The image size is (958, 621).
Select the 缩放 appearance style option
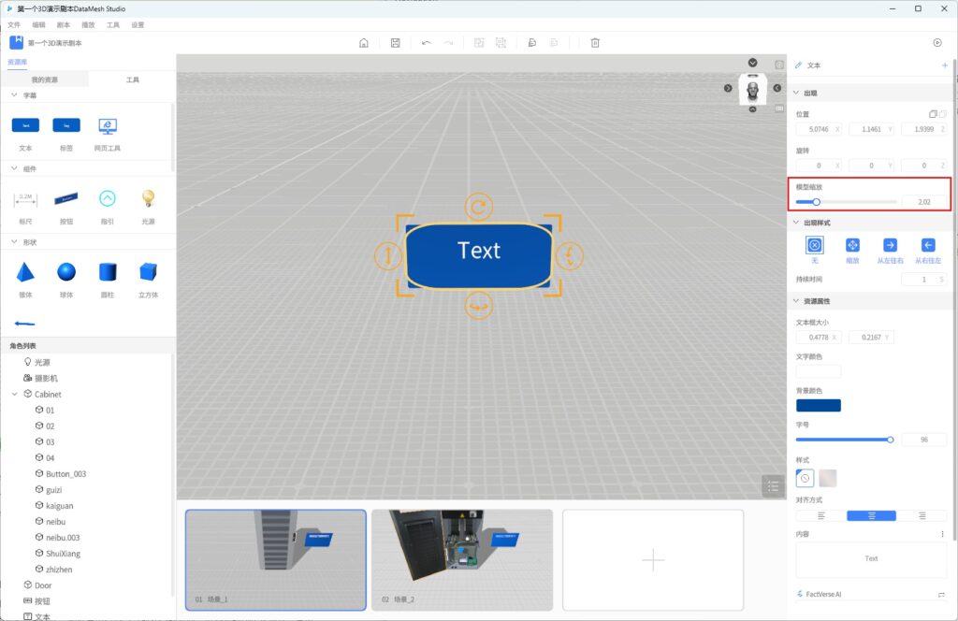pyautogui.click(x=852, y=245)
